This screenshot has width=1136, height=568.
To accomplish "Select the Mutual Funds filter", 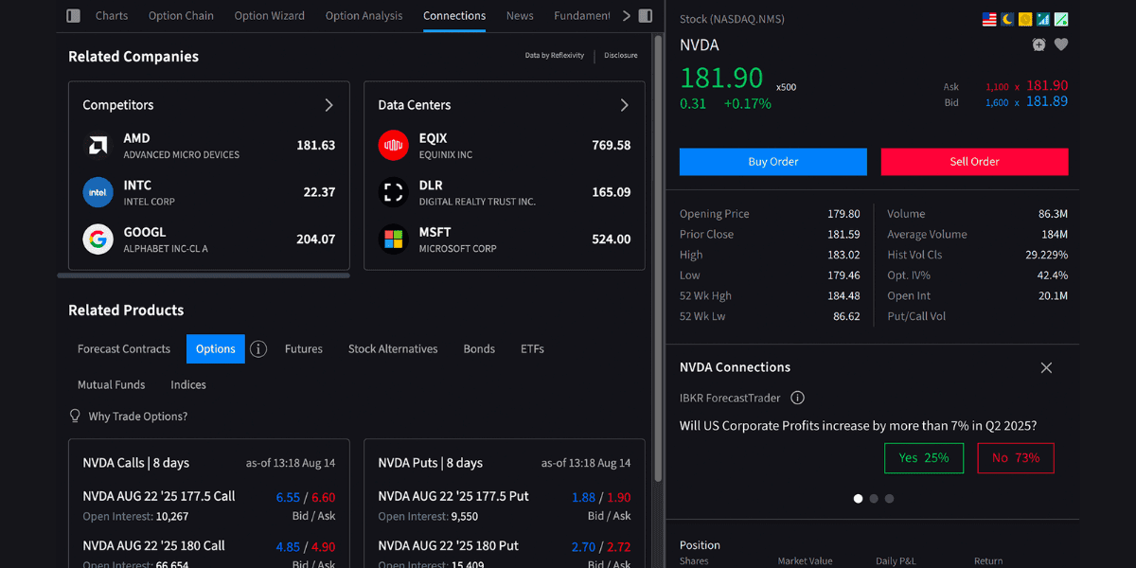I will point(112,385).
